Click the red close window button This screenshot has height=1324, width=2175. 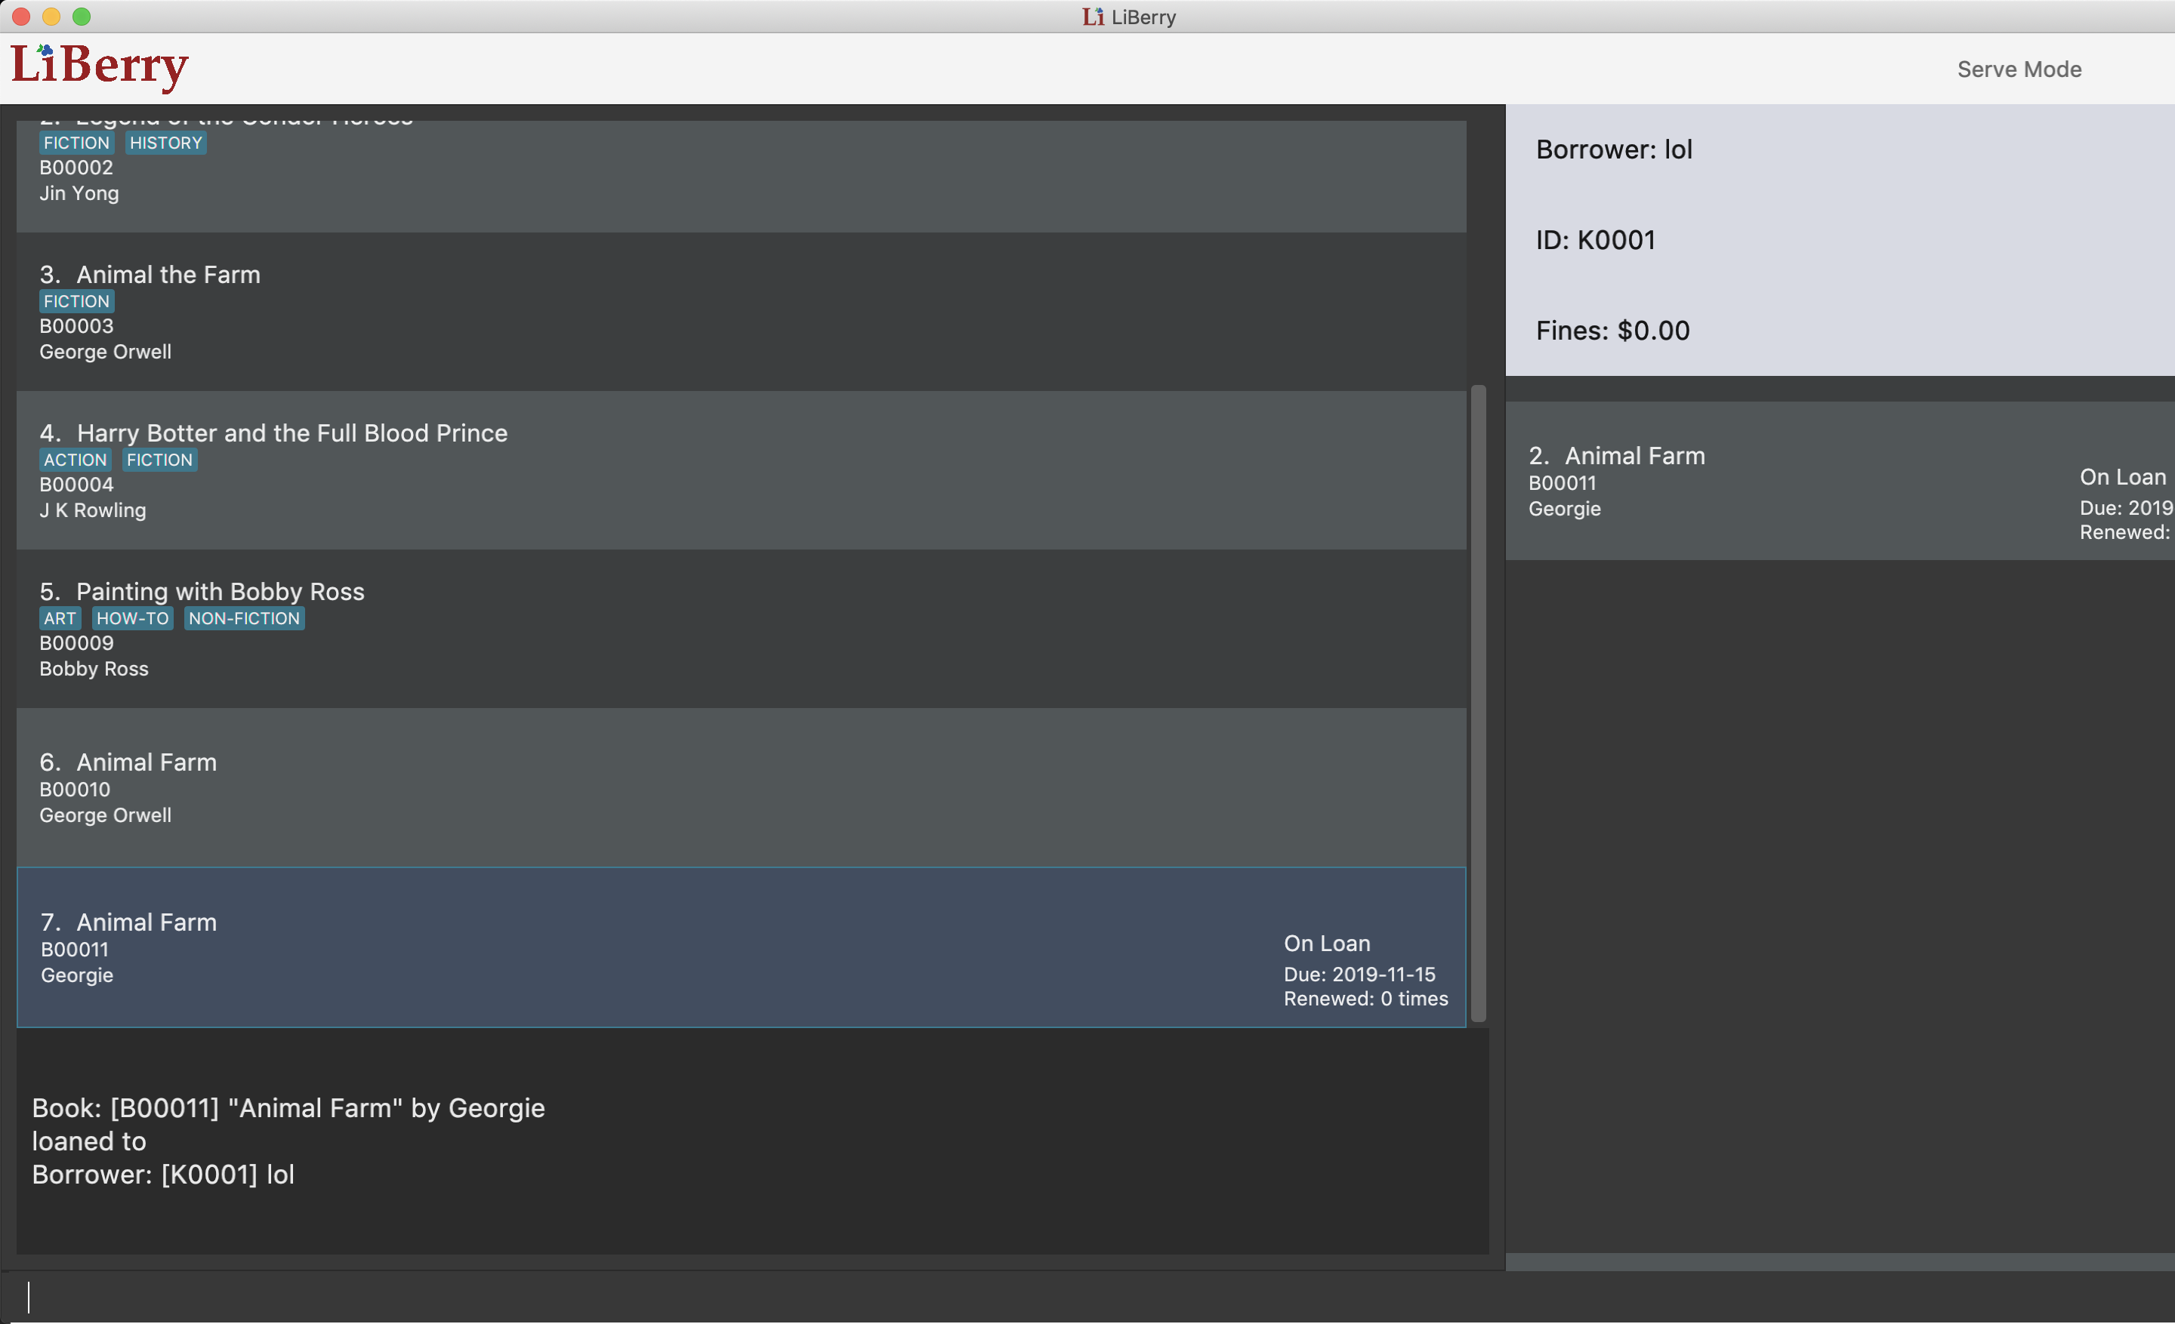click(22, 17)
